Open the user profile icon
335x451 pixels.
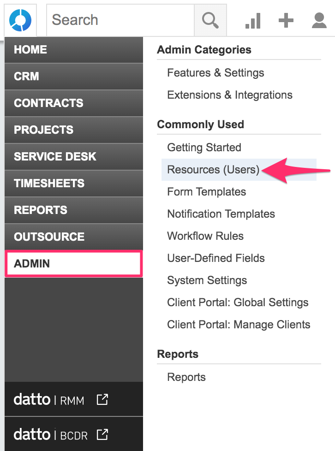click(319, 20)
